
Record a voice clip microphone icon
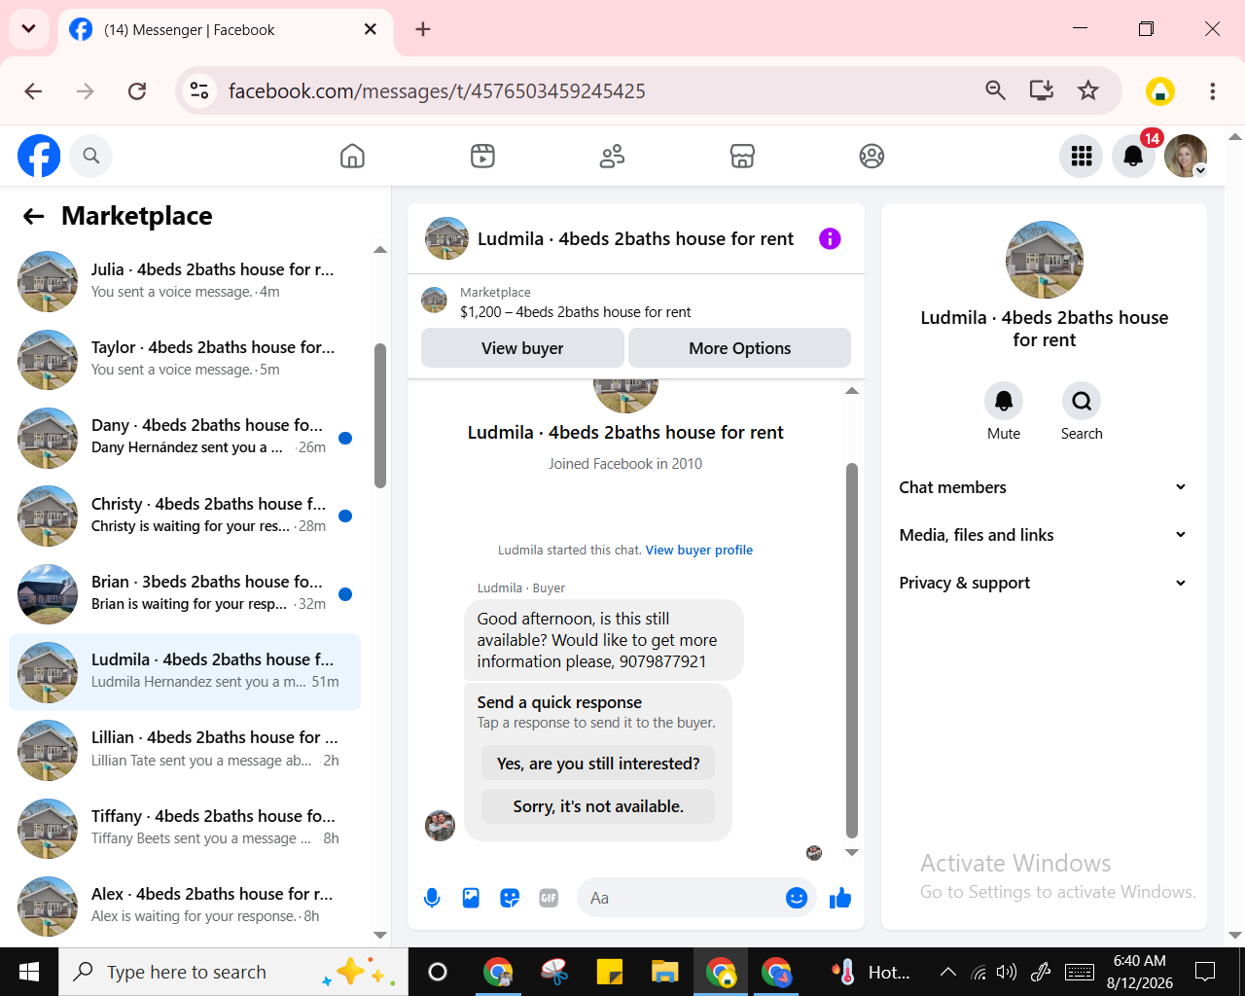(x=432, y=898)
